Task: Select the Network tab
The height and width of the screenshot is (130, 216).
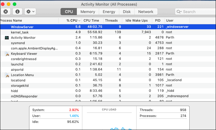Action: [x=146, y=12]
